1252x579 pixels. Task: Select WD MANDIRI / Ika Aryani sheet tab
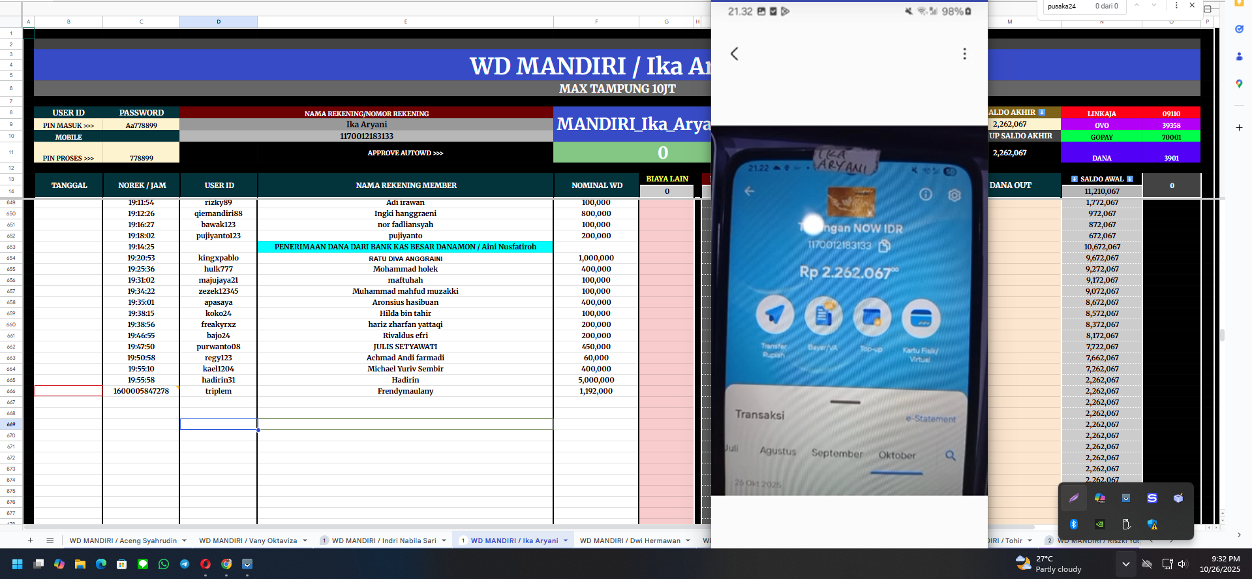click(x=514, y=540)
